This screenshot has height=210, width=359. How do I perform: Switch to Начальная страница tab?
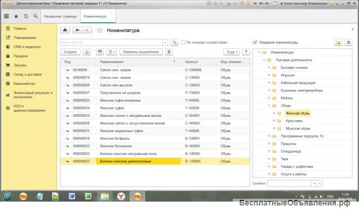click(61, 16)
